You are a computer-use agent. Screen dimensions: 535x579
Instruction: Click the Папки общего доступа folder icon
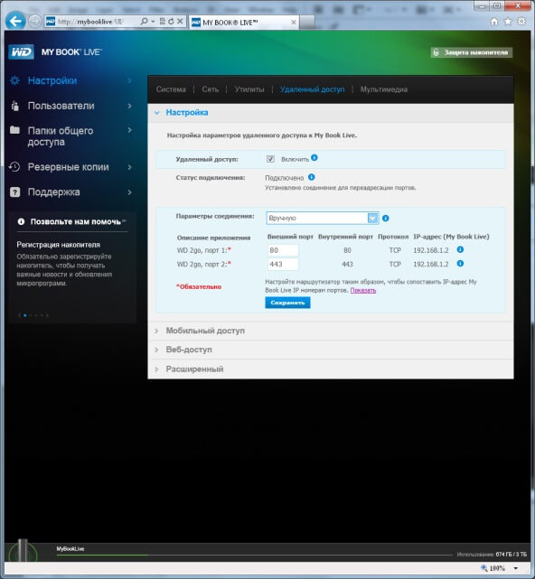[14, 130]
